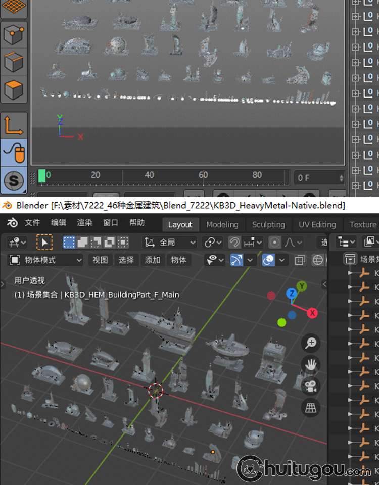Viewport: 379px width, 485px height.
Task: Switch to wireframe shading globe icon
Action: [x=318, y=260]
